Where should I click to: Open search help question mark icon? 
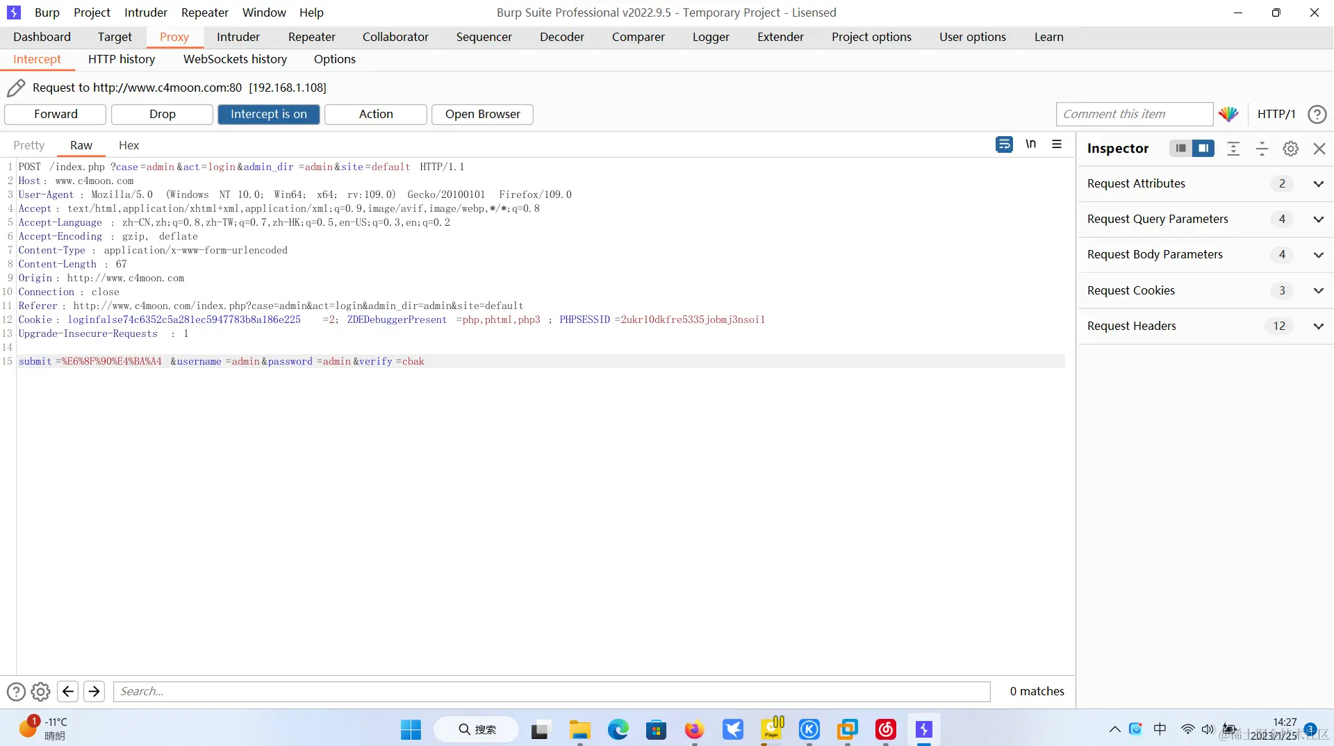coord(16,691)
